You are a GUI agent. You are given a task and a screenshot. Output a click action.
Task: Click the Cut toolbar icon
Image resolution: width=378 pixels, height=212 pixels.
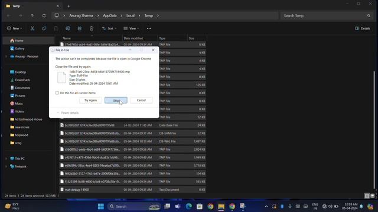[x=32, y=28]
